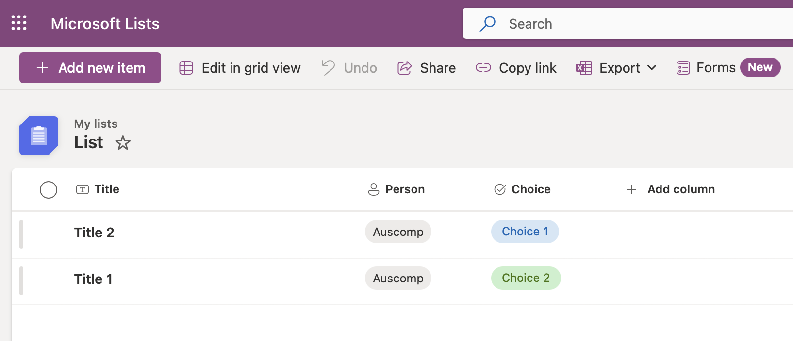The width and height of the screenshot is (793, 341).
Task: Toggle the select all items circle
Action: coord(49,190)
